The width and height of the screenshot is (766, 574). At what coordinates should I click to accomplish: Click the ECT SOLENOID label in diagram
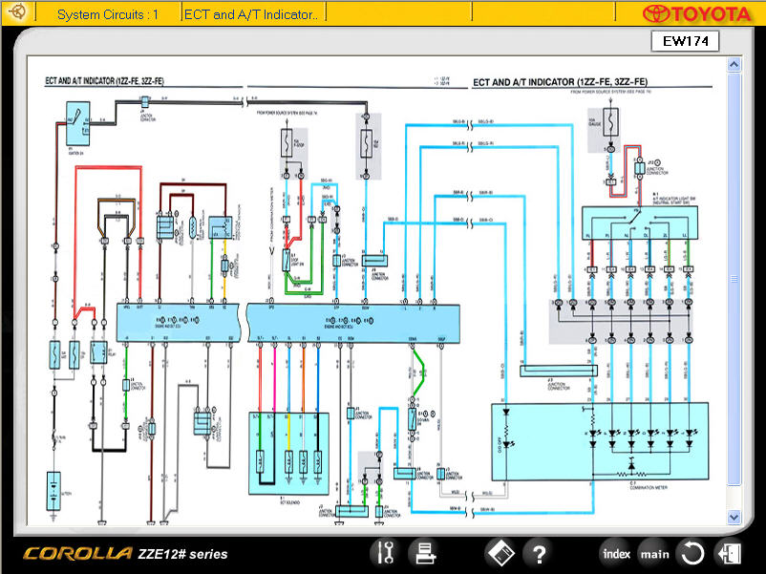(289, 501)
